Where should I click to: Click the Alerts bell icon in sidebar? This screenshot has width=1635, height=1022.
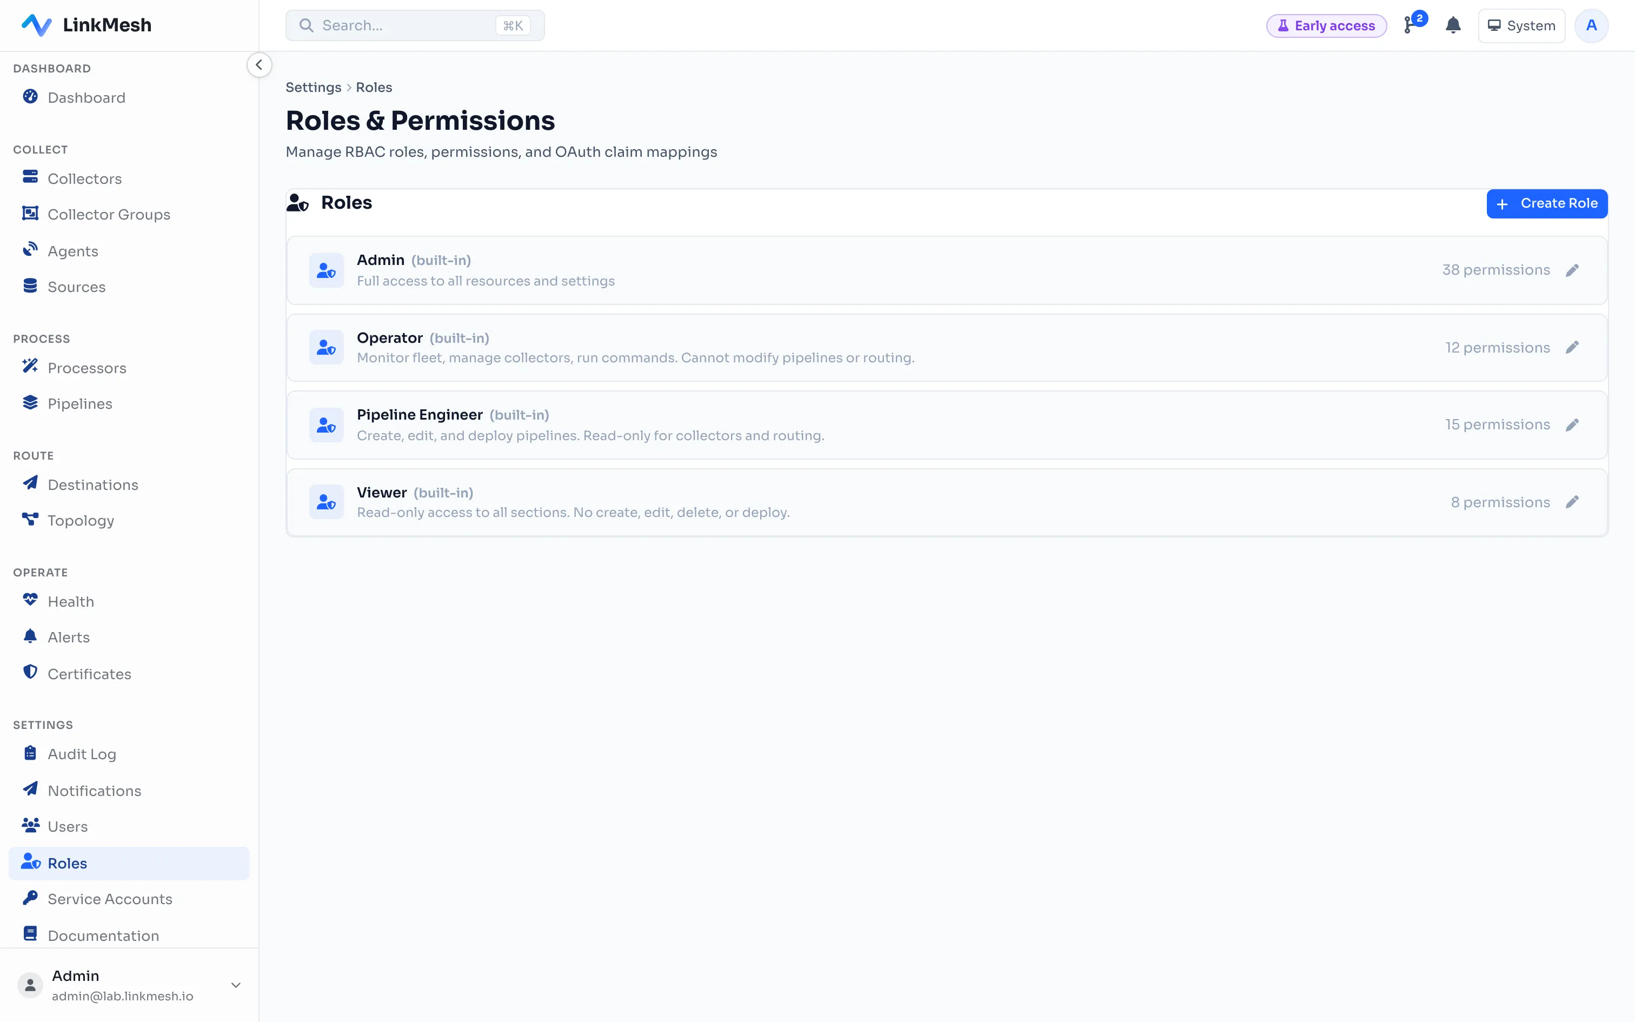coord(30,636)
